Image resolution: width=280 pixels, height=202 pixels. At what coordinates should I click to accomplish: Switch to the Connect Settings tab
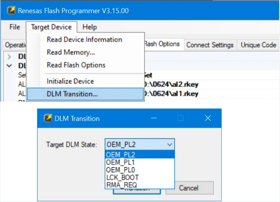click(x=210, y=45)
